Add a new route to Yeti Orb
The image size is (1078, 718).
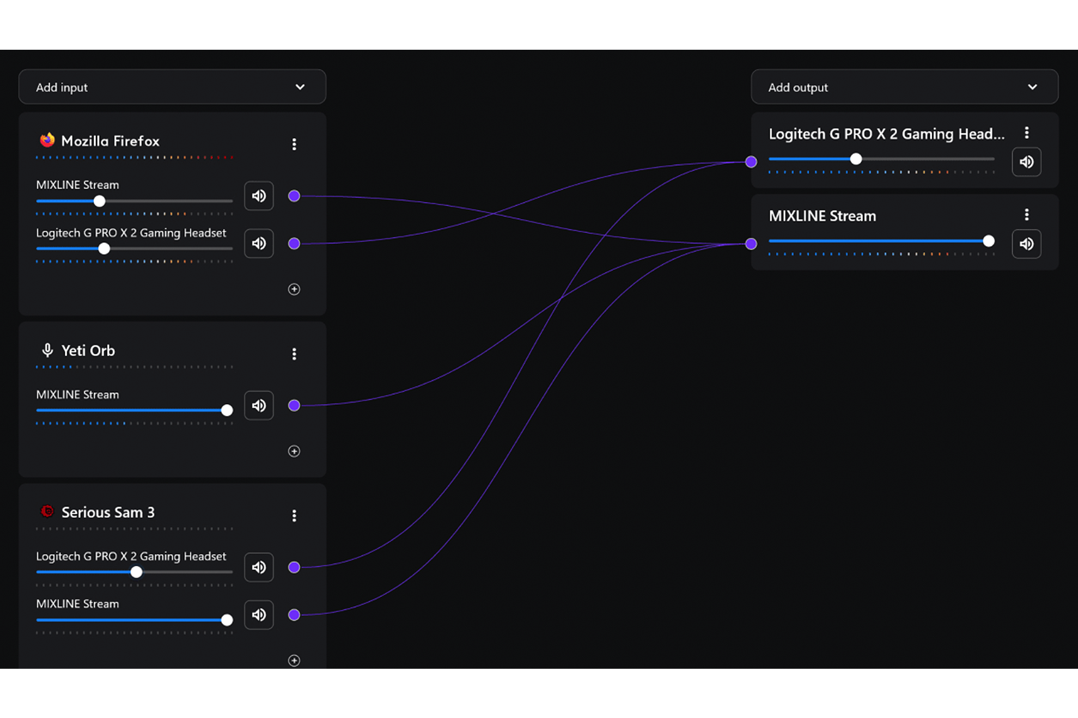pyautogui.click(x=294, y=451)
